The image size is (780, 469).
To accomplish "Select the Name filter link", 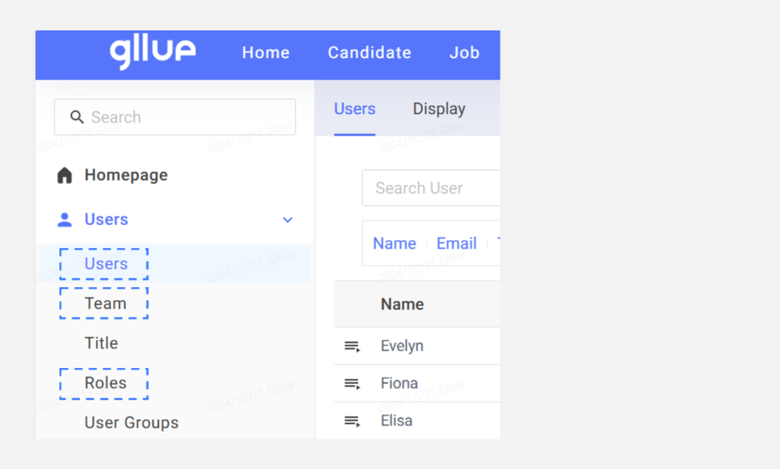I will pyautogui.click(x=395, y=243).
